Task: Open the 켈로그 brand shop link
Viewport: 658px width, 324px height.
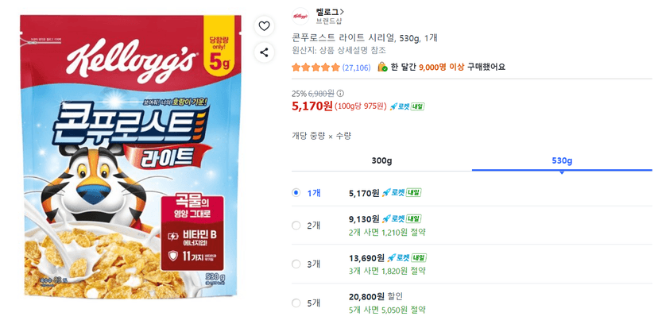Action: point(330,12)
